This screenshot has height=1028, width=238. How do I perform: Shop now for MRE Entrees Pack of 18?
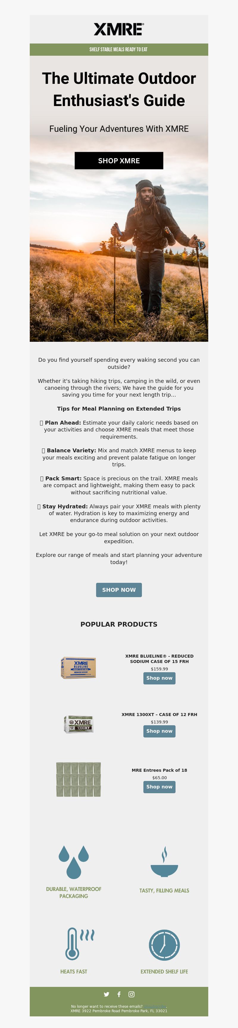click(159, 787)
